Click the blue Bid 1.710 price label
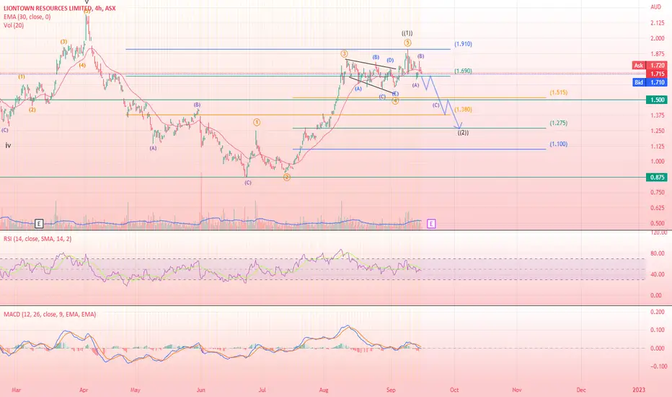 [649, 82]
